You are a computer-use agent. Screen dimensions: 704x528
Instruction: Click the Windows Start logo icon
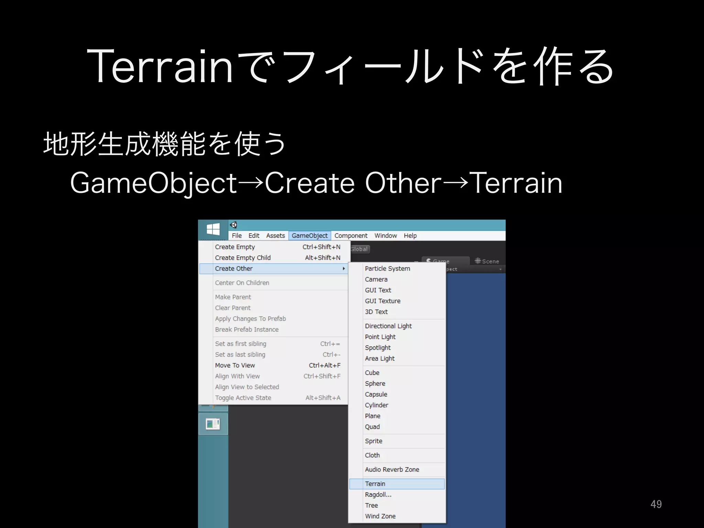[x=213, y=229]
